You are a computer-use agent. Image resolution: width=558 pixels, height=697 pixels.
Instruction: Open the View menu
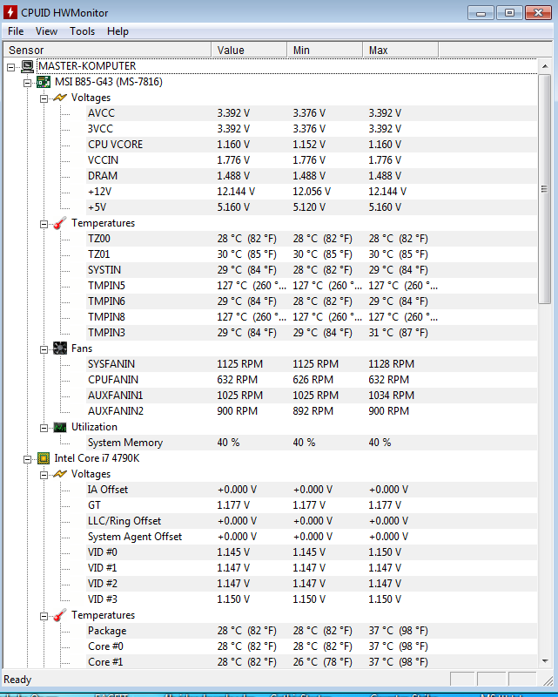pyautogui.click(x=46, y=31)
